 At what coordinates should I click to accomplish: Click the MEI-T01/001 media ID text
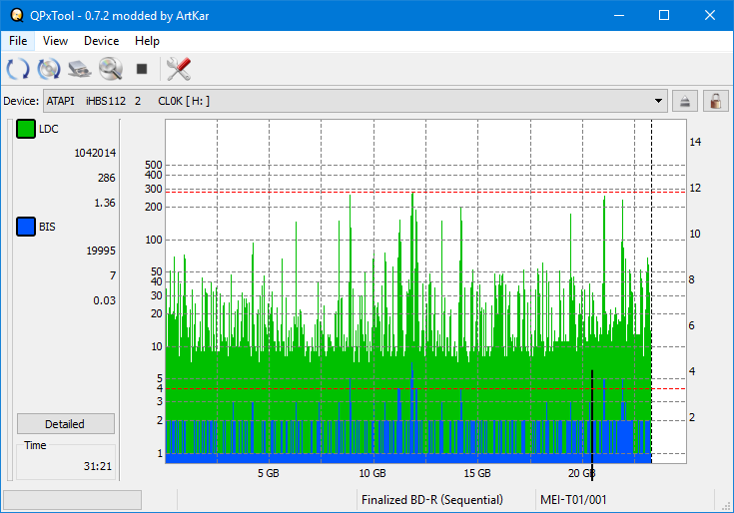click(x=573, y=500)
